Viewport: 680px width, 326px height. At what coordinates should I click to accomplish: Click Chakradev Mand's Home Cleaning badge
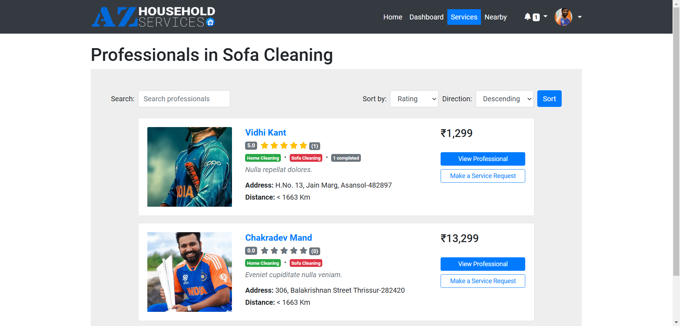[263, 263]
